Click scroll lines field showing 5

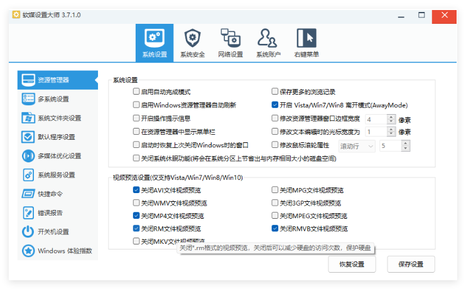(391, 146)
